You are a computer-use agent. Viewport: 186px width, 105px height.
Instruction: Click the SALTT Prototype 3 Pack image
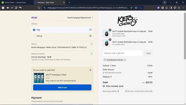(39, 78)
